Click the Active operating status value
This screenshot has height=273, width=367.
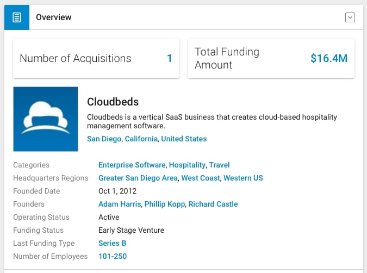pyautogui.click(x=109, y=218)
